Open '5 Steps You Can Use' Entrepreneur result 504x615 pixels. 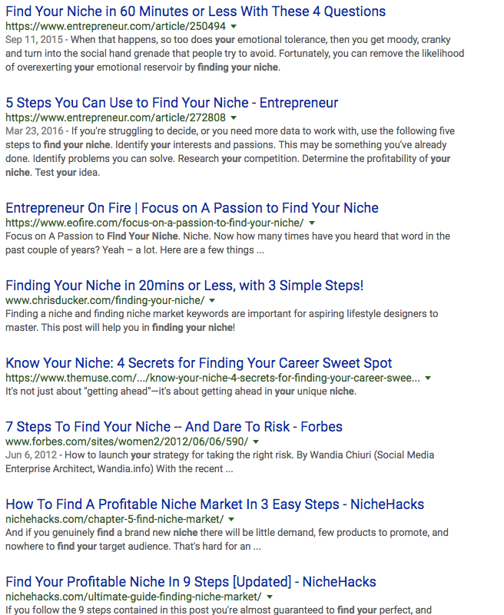[171, 103]
